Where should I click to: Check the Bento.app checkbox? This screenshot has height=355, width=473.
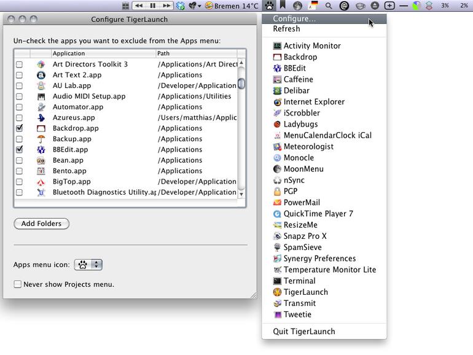[x=19, y=171]
